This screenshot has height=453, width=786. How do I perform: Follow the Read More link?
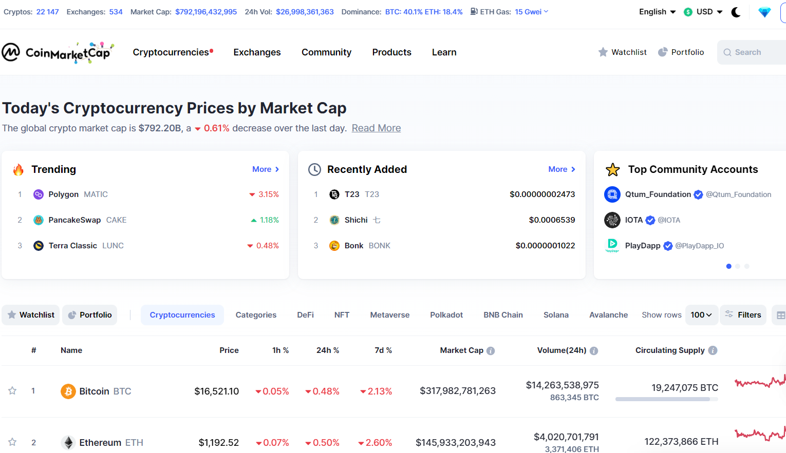point(376,128)
